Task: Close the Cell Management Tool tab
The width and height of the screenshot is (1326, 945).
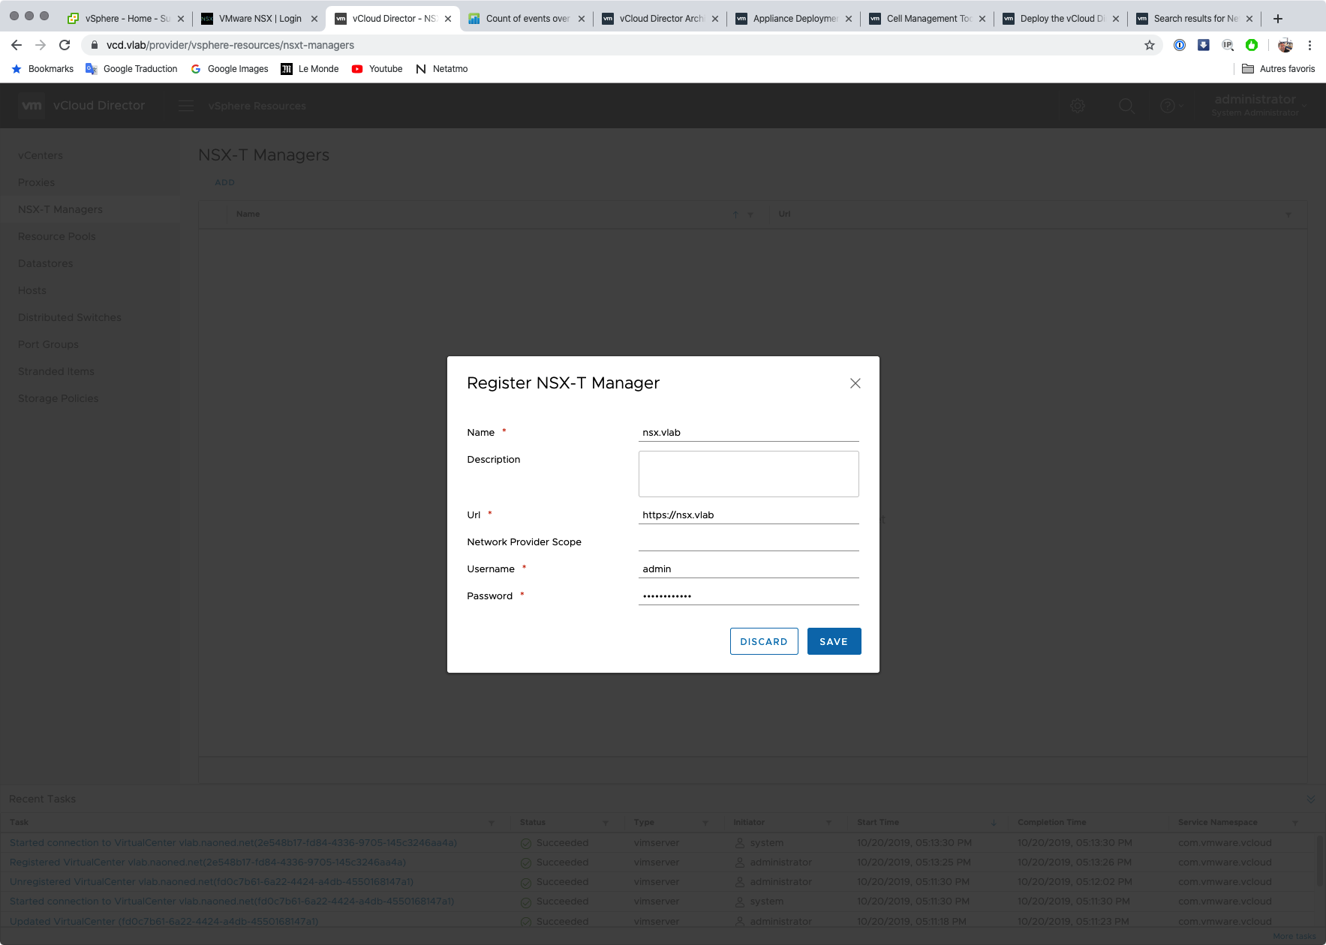Action: (982, 19)
